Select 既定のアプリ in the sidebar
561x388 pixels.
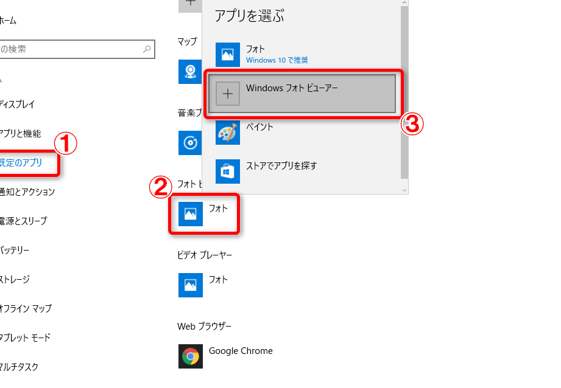pyautogui.click(x=21, y=162)
